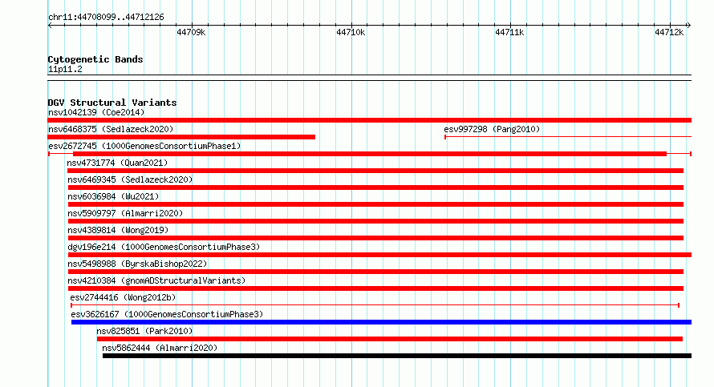Select the nsv1042139 Coe2014 red bar
This screenshot has width=714, height=387.
coord(369,120)
